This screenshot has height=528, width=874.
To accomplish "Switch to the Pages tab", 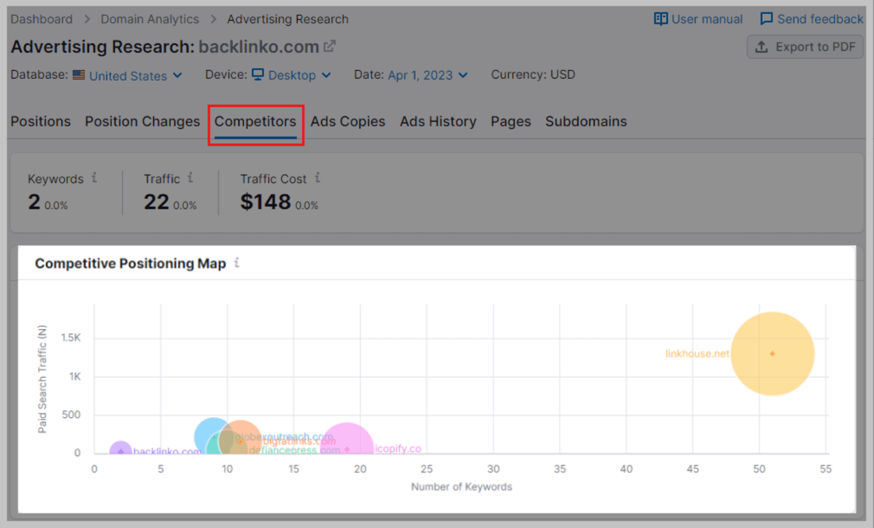I will point(511,121).
